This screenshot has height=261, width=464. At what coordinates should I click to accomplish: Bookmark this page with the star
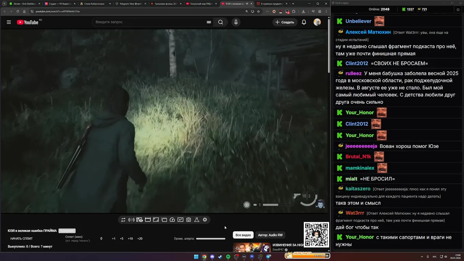pos(258,11)
